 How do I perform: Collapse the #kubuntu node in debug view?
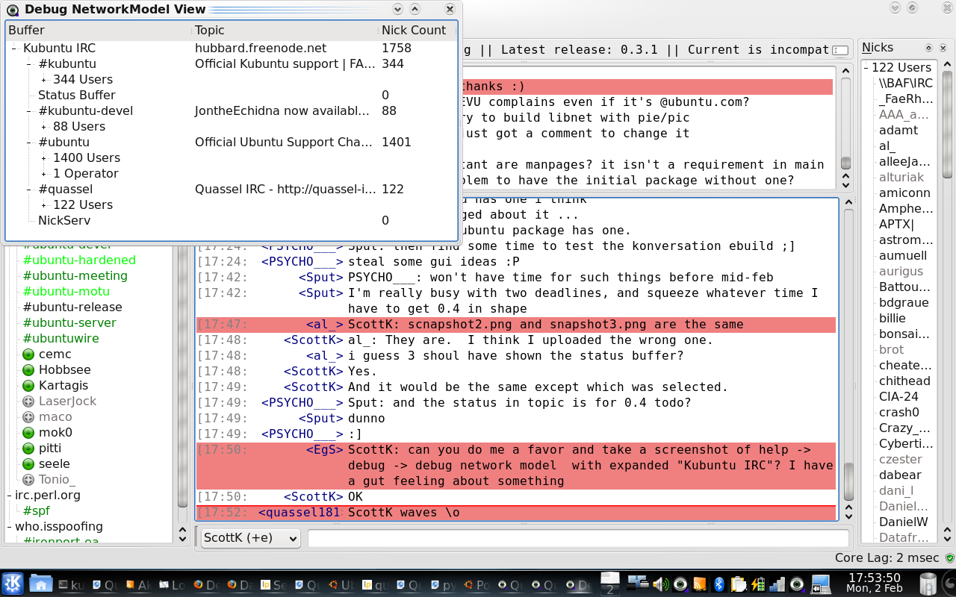click(29, 64)
